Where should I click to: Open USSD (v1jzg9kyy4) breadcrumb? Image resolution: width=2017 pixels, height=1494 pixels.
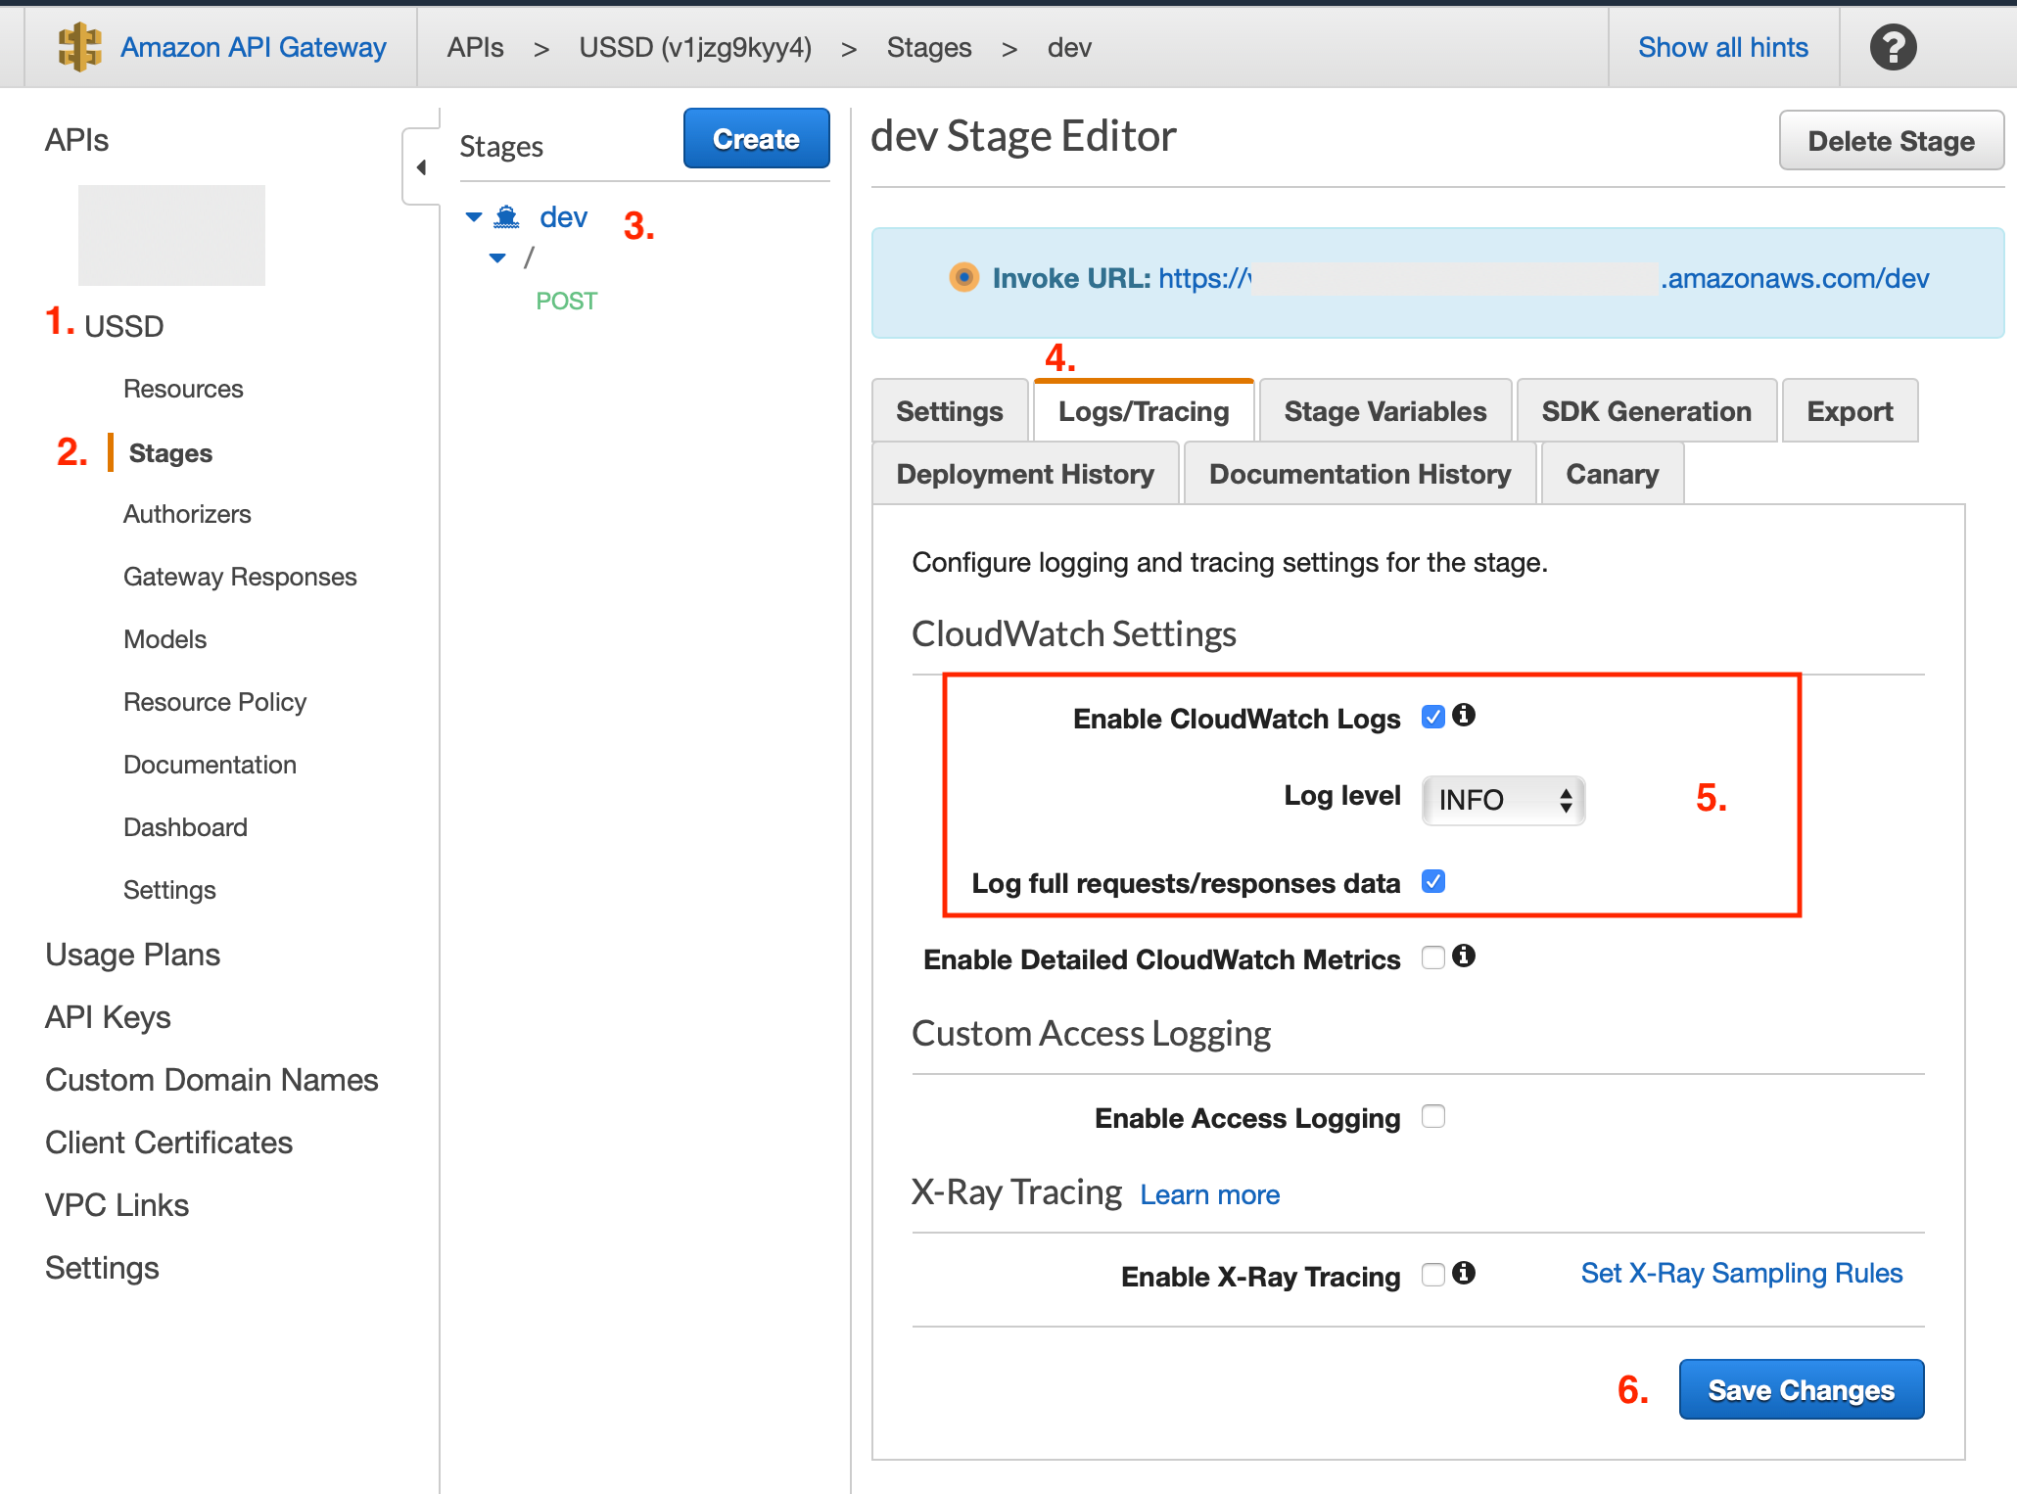(695, 47)
